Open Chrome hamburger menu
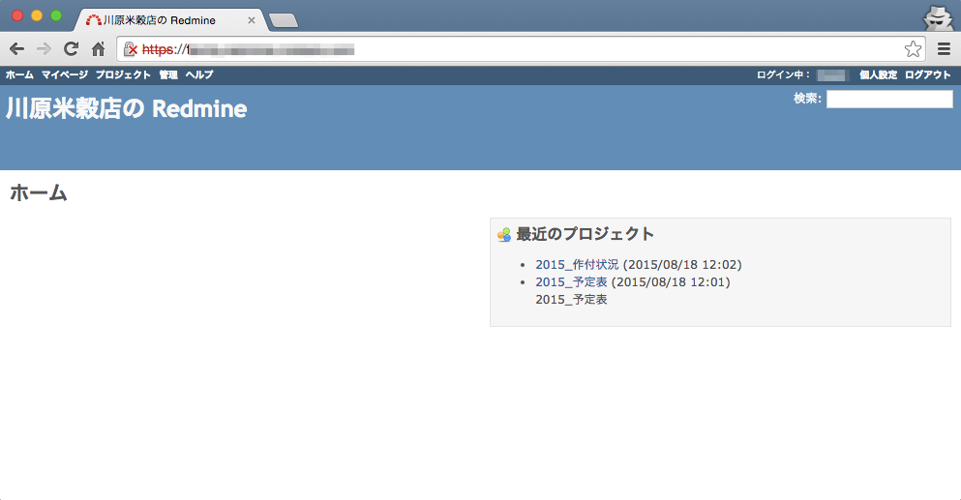 click(x=944, y=49)
